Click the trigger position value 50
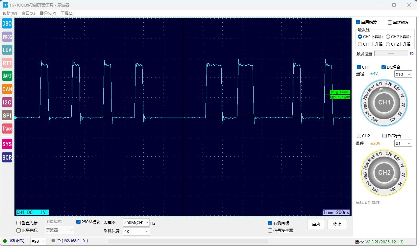The width and height of the screenshot is (417, 246). (x=411, y=54)
